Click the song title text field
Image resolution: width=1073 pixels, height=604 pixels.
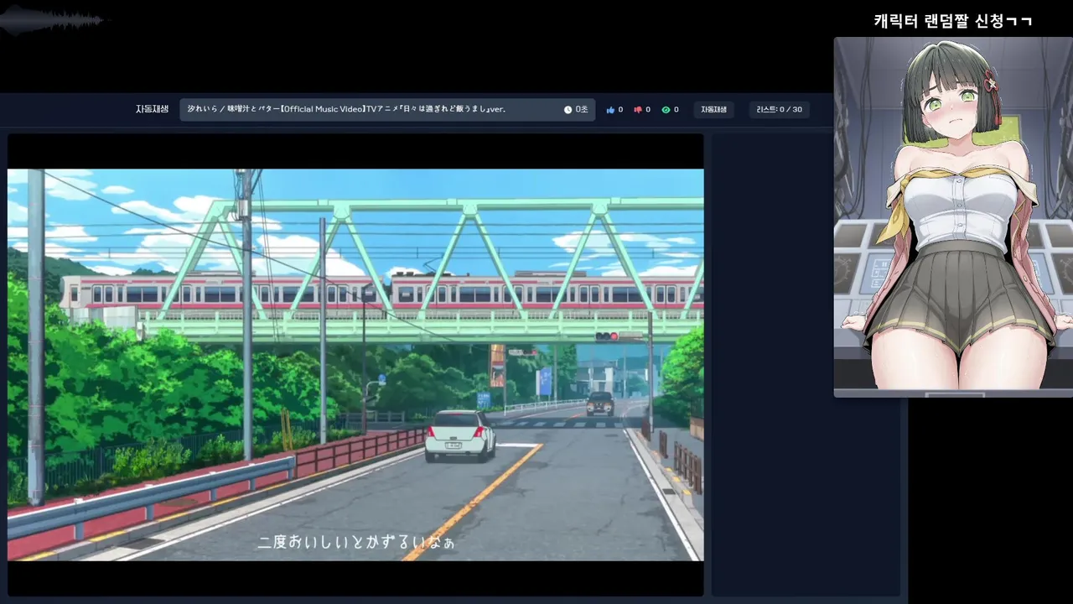point(387,110)
